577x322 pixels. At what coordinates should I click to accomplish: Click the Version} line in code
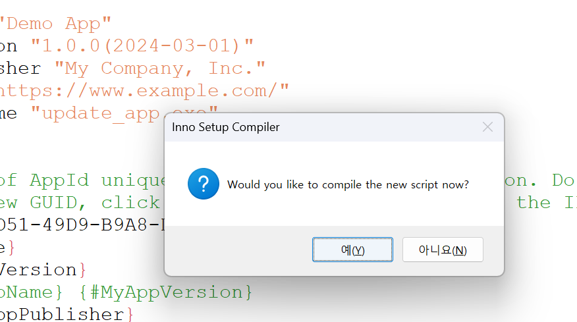(x=43, y=270)
